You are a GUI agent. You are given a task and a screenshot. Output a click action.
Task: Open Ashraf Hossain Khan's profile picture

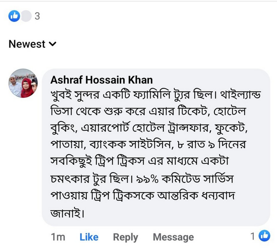click(x=23, y=83)
